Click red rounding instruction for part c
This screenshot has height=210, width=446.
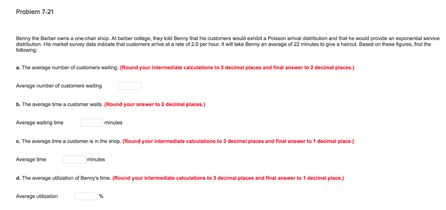[x=238, y=141]
